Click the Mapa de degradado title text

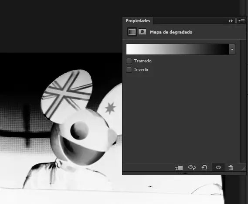(x=171, y=32)
